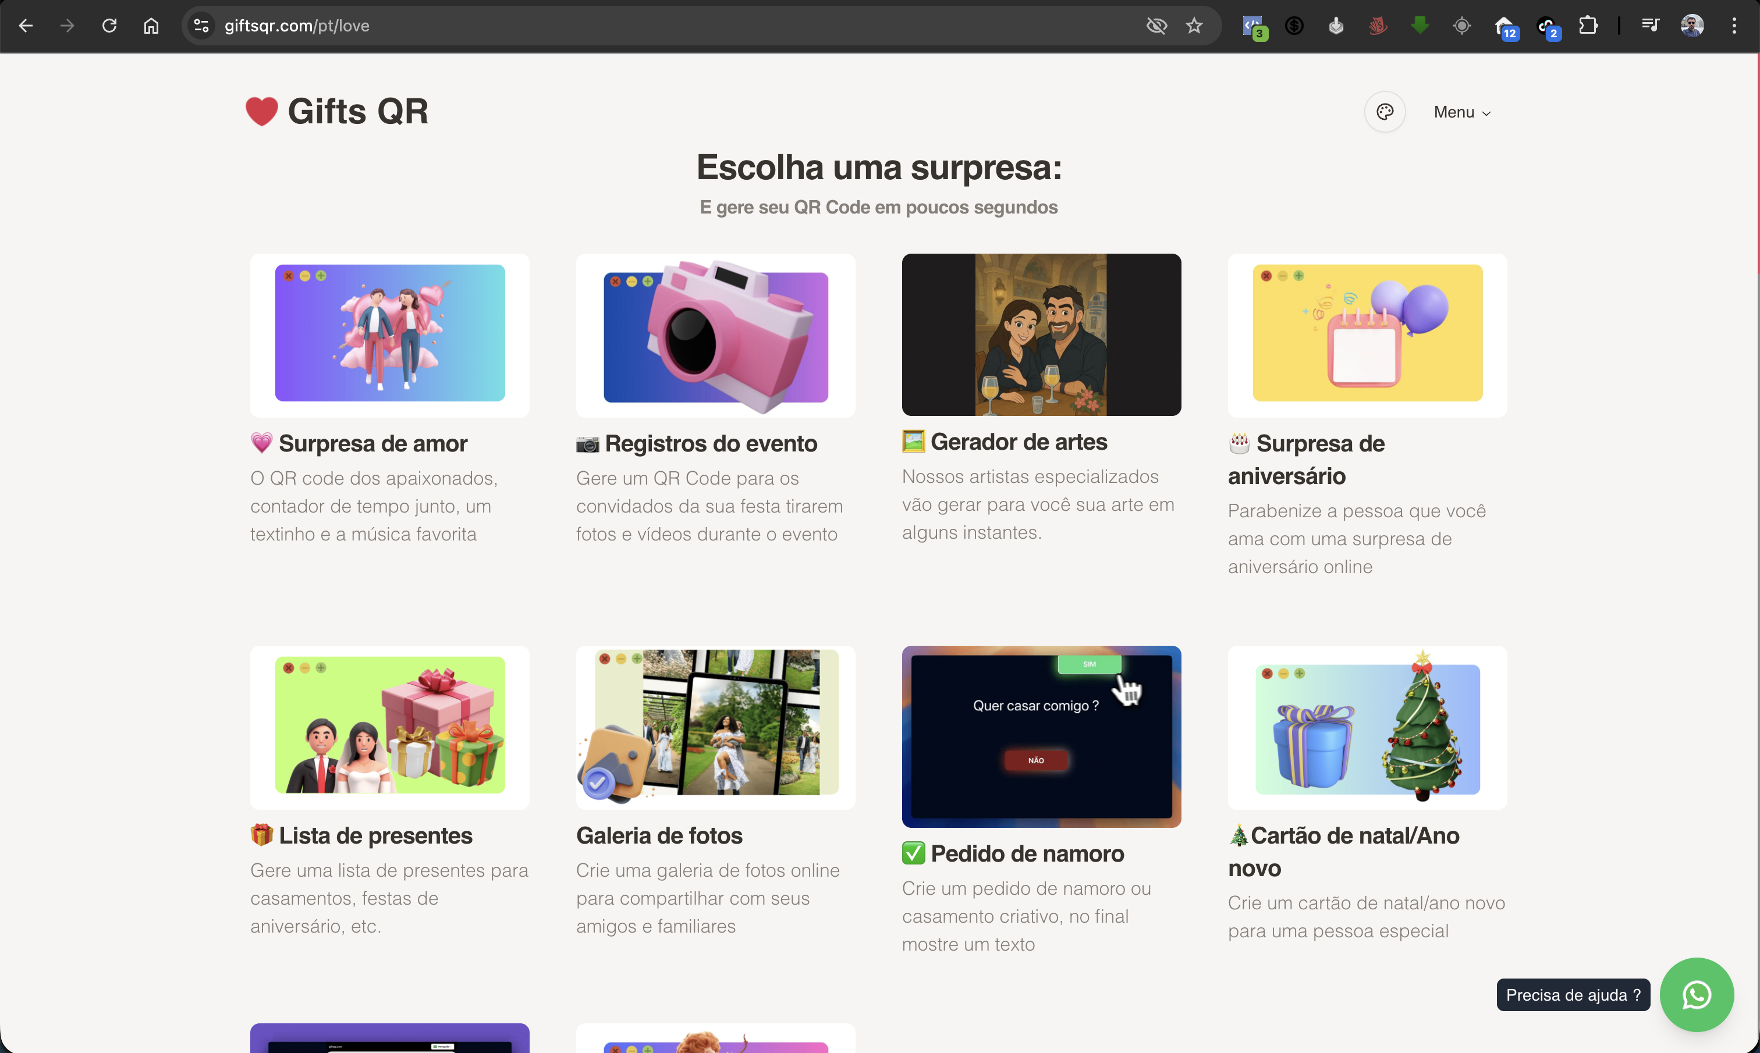1760x1053 pixels.
Task: Open the color theme palette button
Action: tap(1385, 112)
